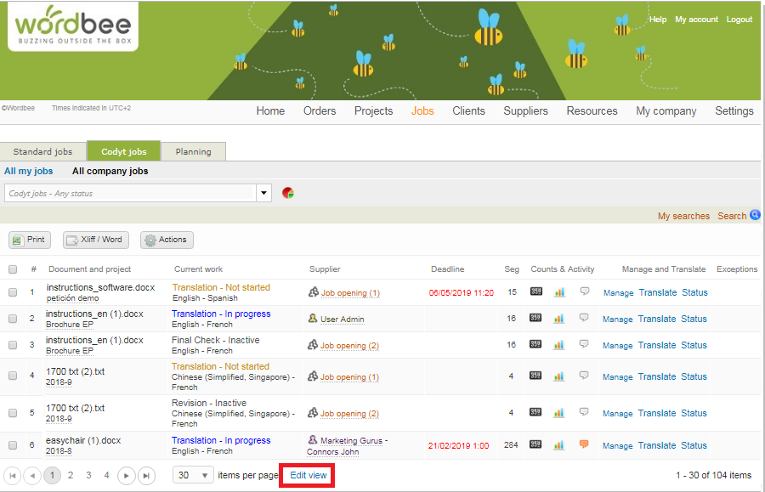This screenshot has height=492, width=765.
Task: Open the Codyt jobs status dropdown
Action: click(263, 193)
